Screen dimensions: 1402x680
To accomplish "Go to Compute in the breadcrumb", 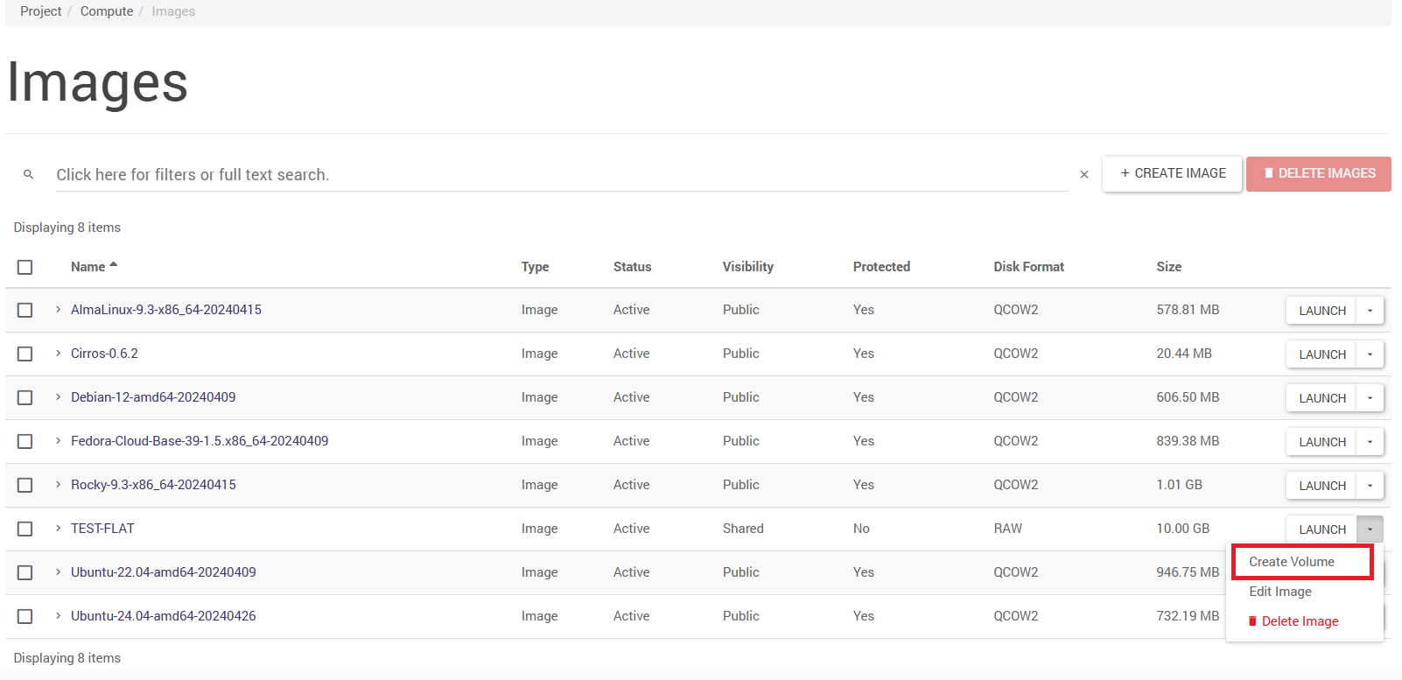I will click(107, 11).
